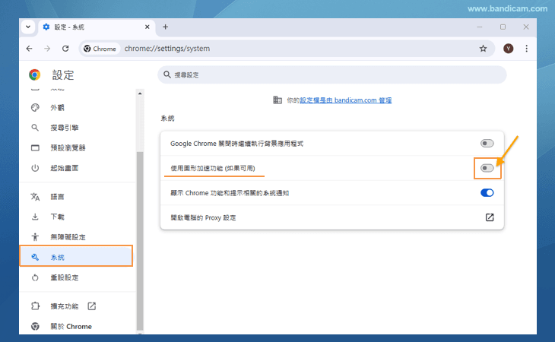Viewport: 555px width, 342px height.
Task: Reload the settings page
Action: coord(65,49)
